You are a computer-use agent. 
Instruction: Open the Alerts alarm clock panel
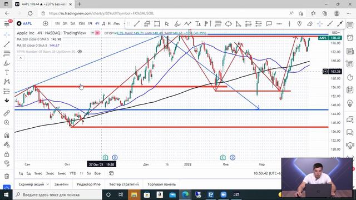click(x=350, y=38)
